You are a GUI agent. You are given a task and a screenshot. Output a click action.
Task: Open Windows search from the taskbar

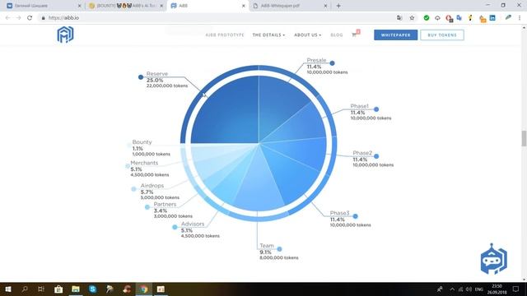click(25, 289)
